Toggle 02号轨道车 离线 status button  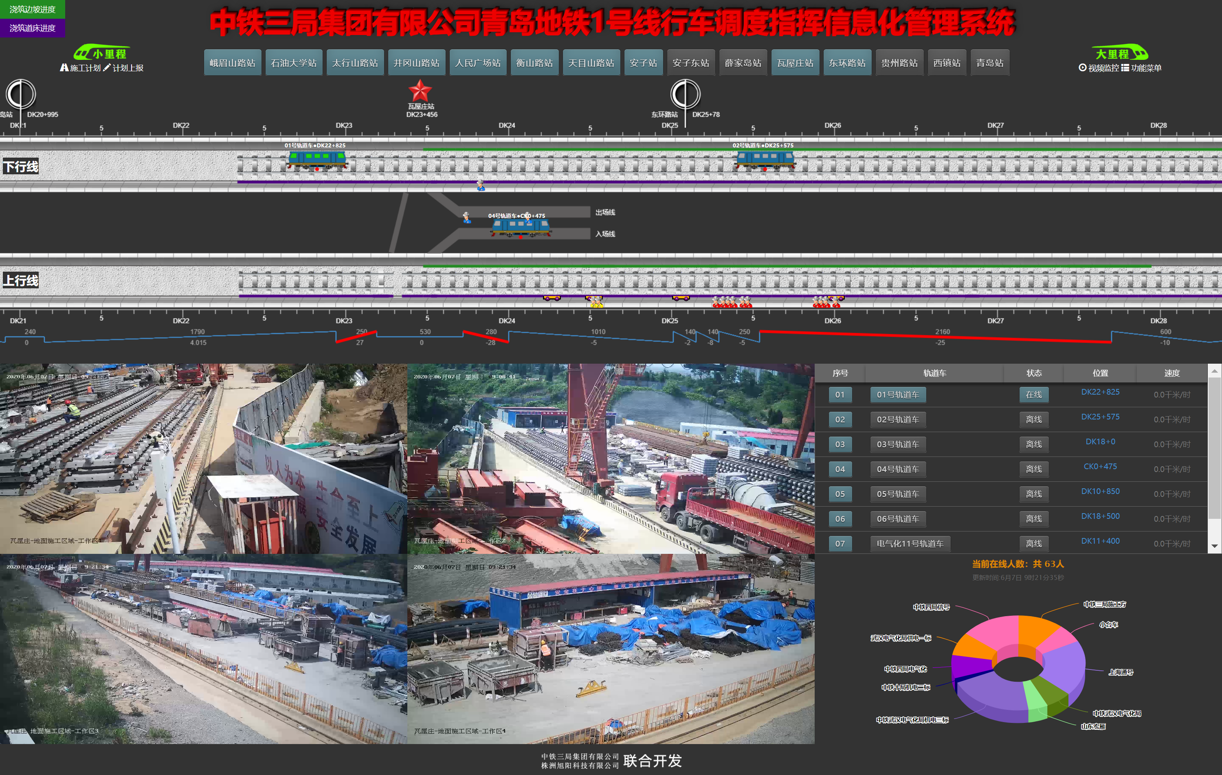point(1033,420)
